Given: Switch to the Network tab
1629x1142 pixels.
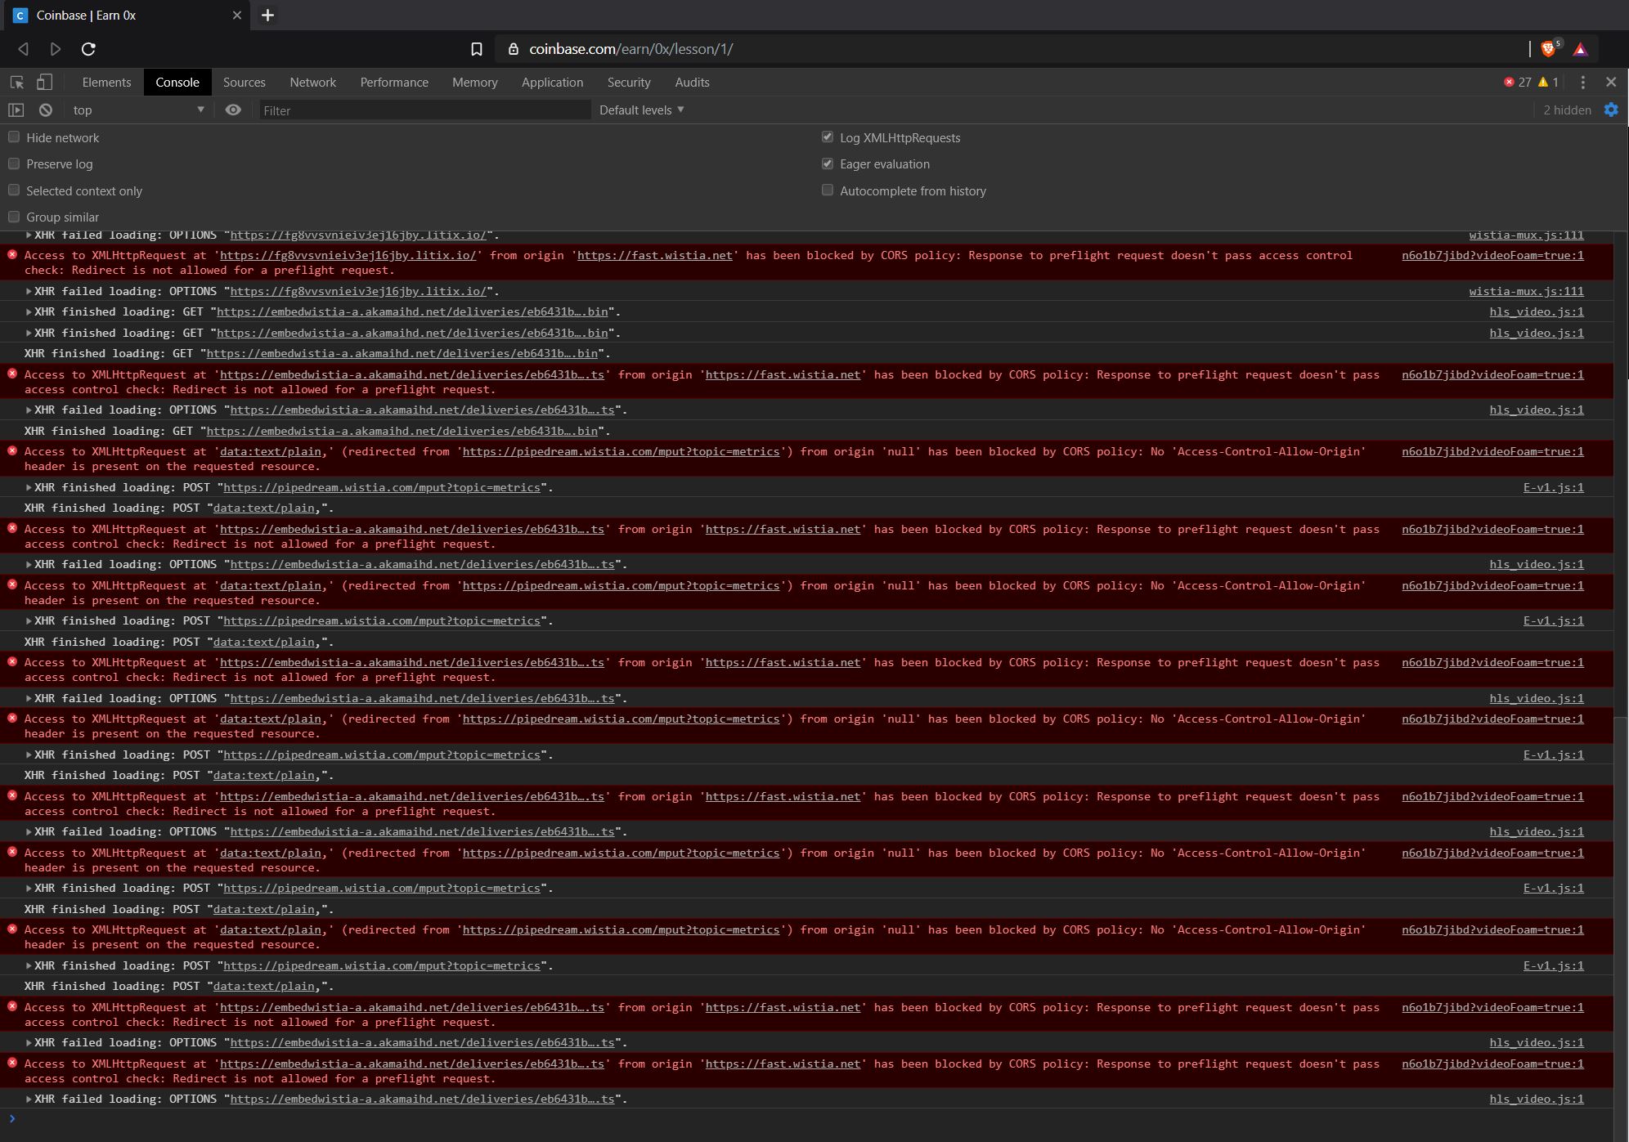Looking at the screenshot, I should point(312,83).
